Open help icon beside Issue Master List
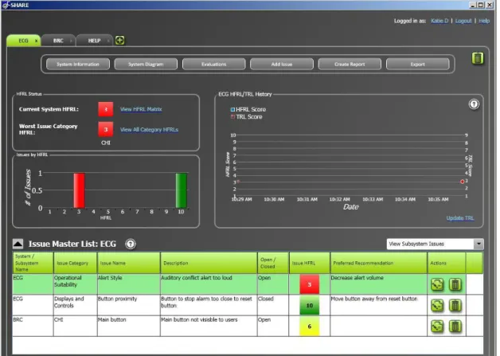 [x=130, y=244]
